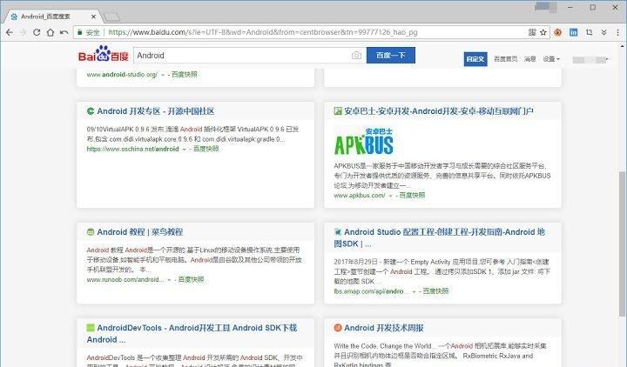The width and height of the screenshot is (627, 367).
Task: Click the runoob favicon beside Android 教程
Action: click(91, 231)
